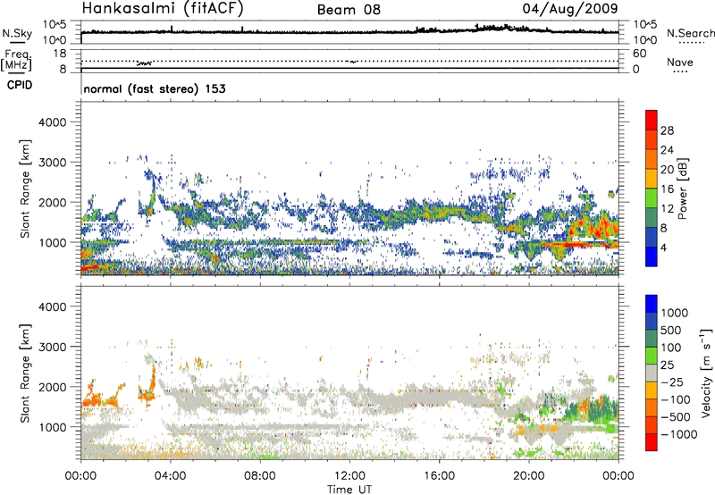Click the '4000' tick of the power panel
The image size is (715, 495).
[53, 122]
